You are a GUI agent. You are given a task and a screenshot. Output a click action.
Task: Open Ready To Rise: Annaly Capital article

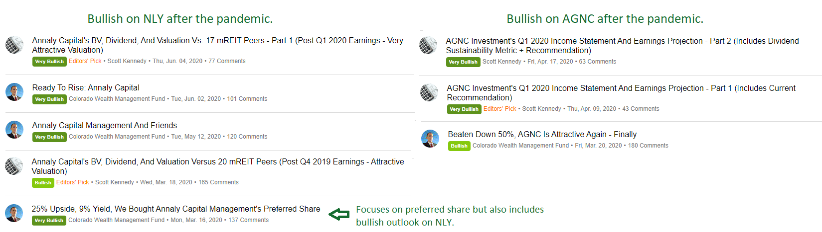[x=86, y=87]
